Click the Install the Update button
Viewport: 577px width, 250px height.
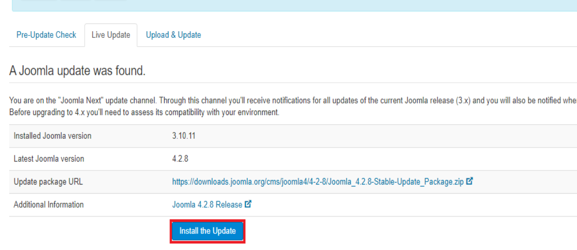click(x=207, y=231)
